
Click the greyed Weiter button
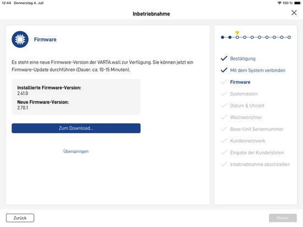283,218
